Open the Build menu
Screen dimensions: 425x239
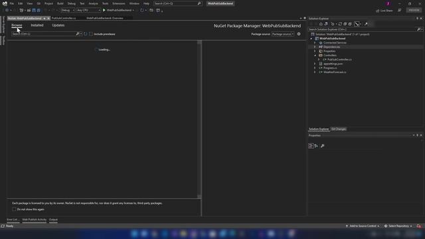pyautogui.click(x=60, y=3)
